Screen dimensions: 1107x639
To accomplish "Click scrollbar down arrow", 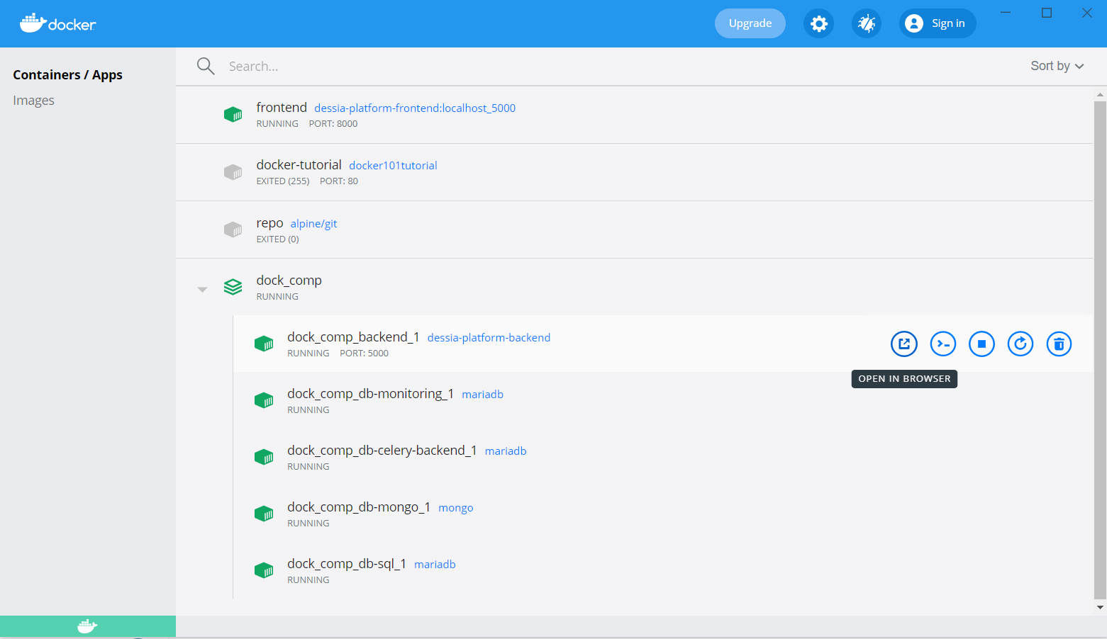I will click(1100, 607).
